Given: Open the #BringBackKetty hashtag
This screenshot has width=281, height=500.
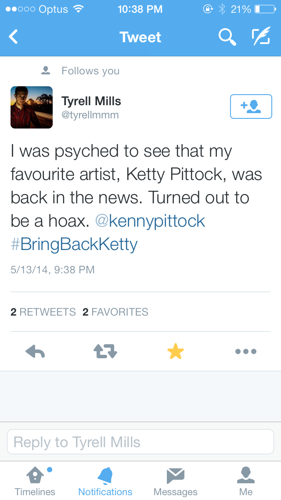Looking at the screenshot, I should (74, 244).
